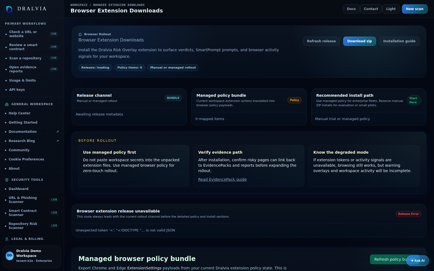Open Help Center

tap(32, 113)
